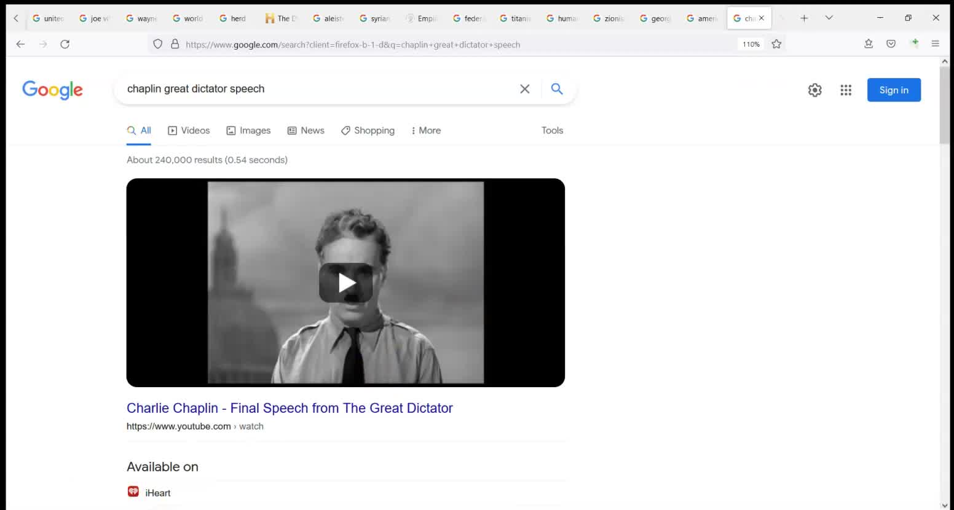Open the Firefox downloads/extension tray icon
Image resolution: width=954 pixels, height=510 pixels.
[869, 44]
